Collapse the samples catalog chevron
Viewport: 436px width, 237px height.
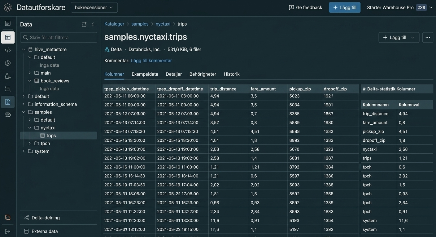pyautogui.click(x=24, y=112)
